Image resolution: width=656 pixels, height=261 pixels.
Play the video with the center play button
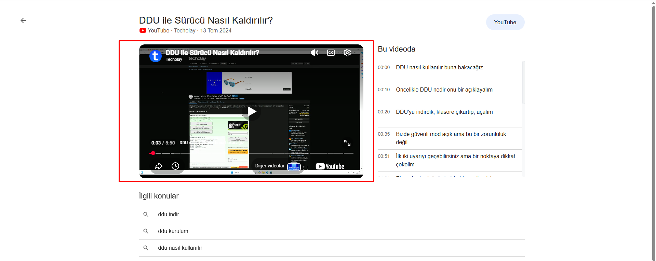point(252,111)
